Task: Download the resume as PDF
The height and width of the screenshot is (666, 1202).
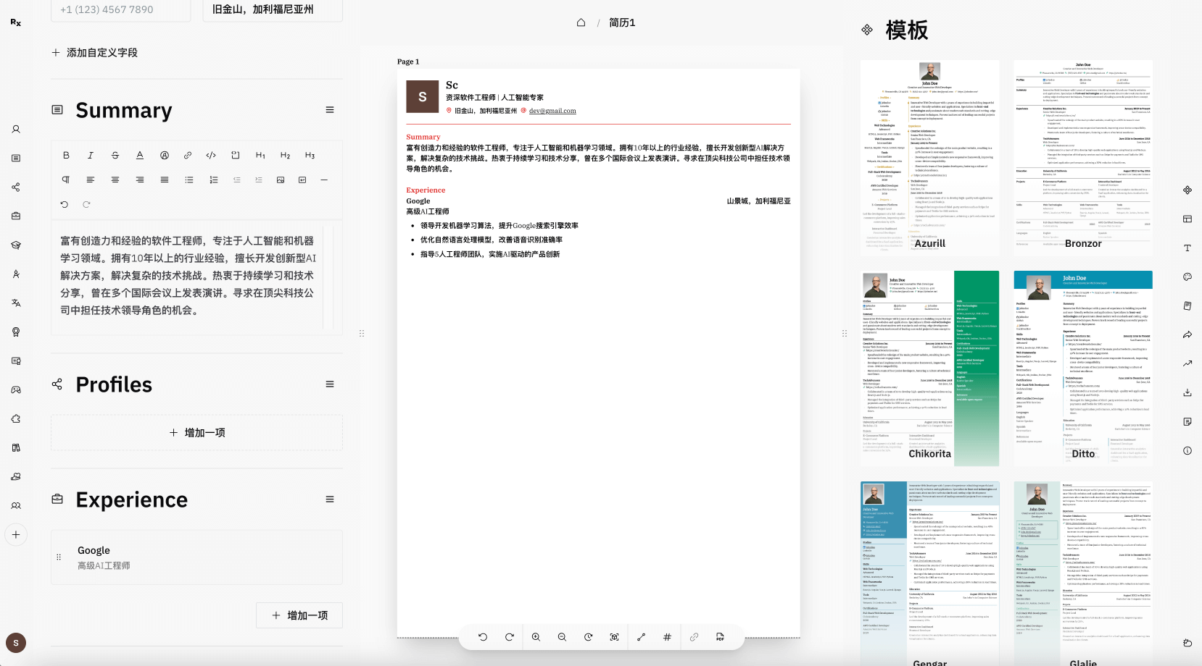Action: point(720,637)
